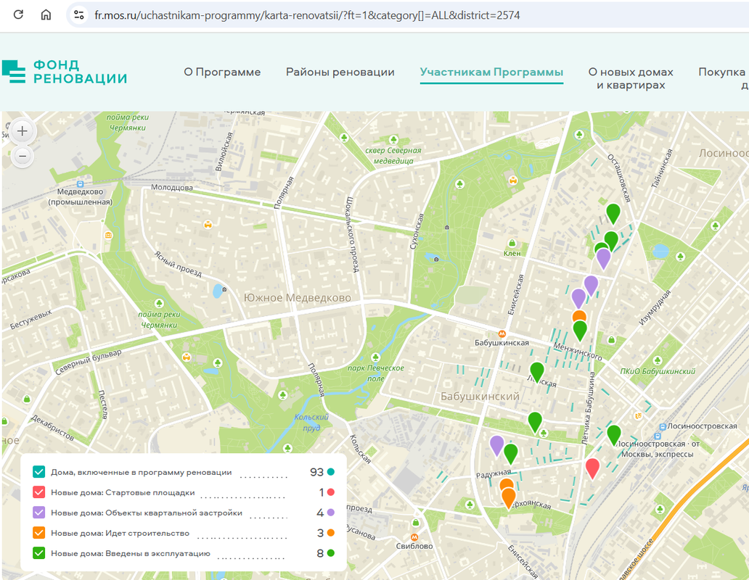Screen dimensions: 749x580
Task: Zoom in the map with plus button
Action: 22,130
